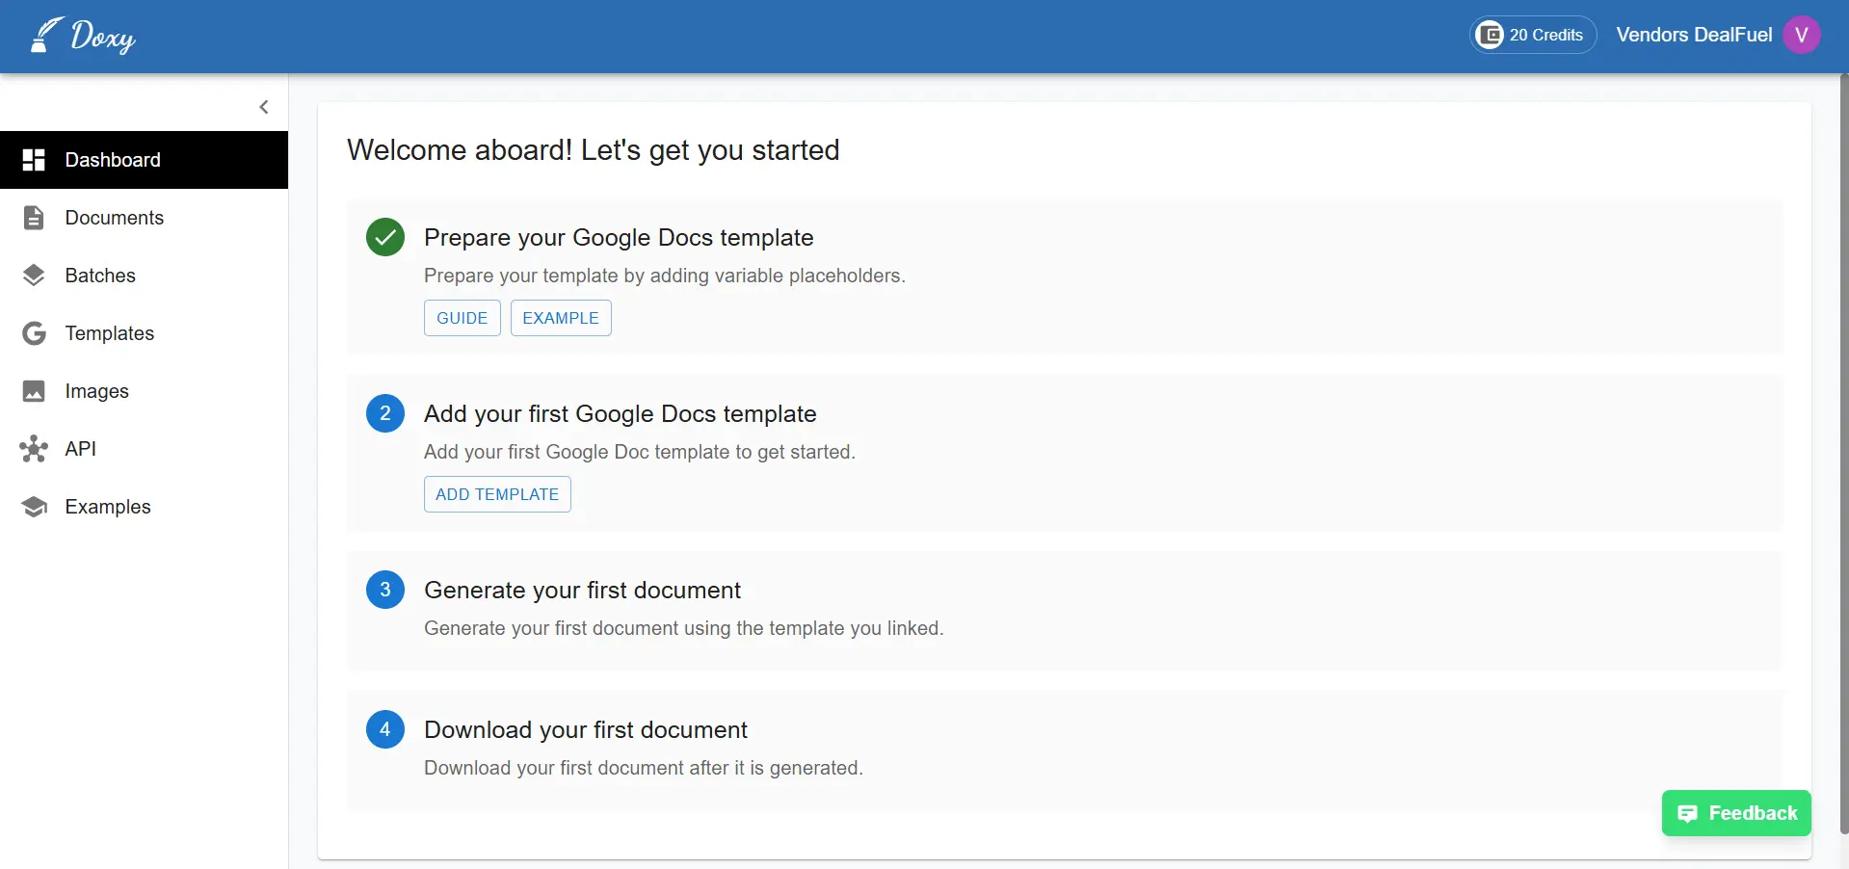Open the API puzzle-piece icon

(34, 449)
